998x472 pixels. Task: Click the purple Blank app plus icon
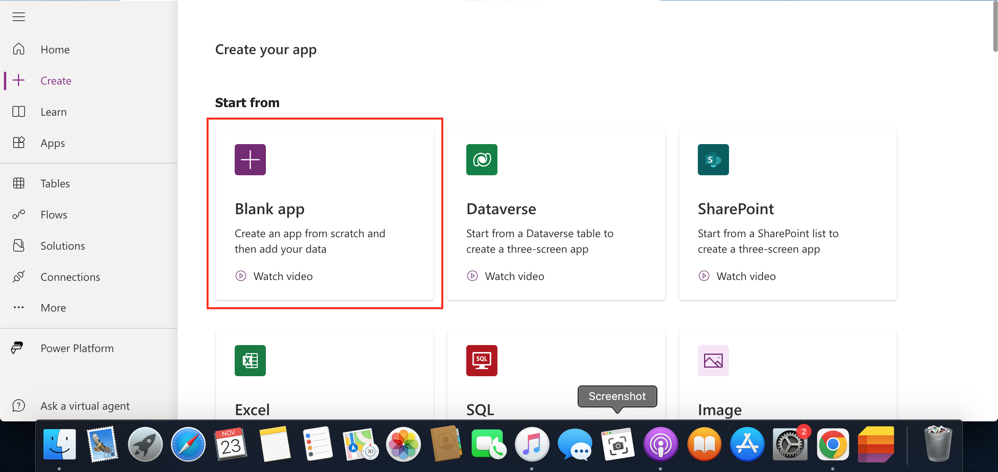click(x=250, y=160)
